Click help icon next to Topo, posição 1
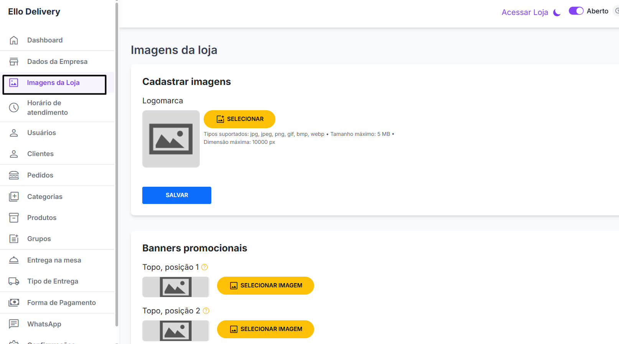 tap(204, 267)
